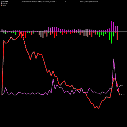
Task: Click the '0M' volume end label
Action: pyautogui.click(x=121, y=86)
